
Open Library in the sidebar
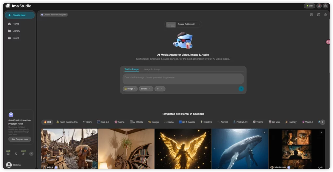coord(16,31)
